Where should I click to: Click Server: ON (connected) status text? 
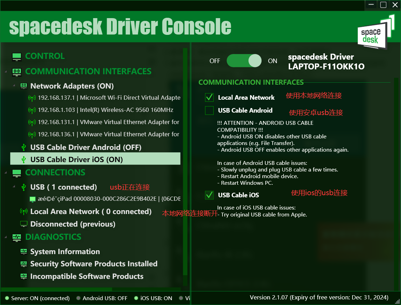coord(40,298)
